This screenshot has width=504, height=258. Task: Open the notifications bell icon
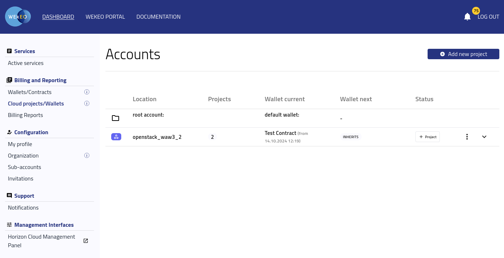coord(467,17)
